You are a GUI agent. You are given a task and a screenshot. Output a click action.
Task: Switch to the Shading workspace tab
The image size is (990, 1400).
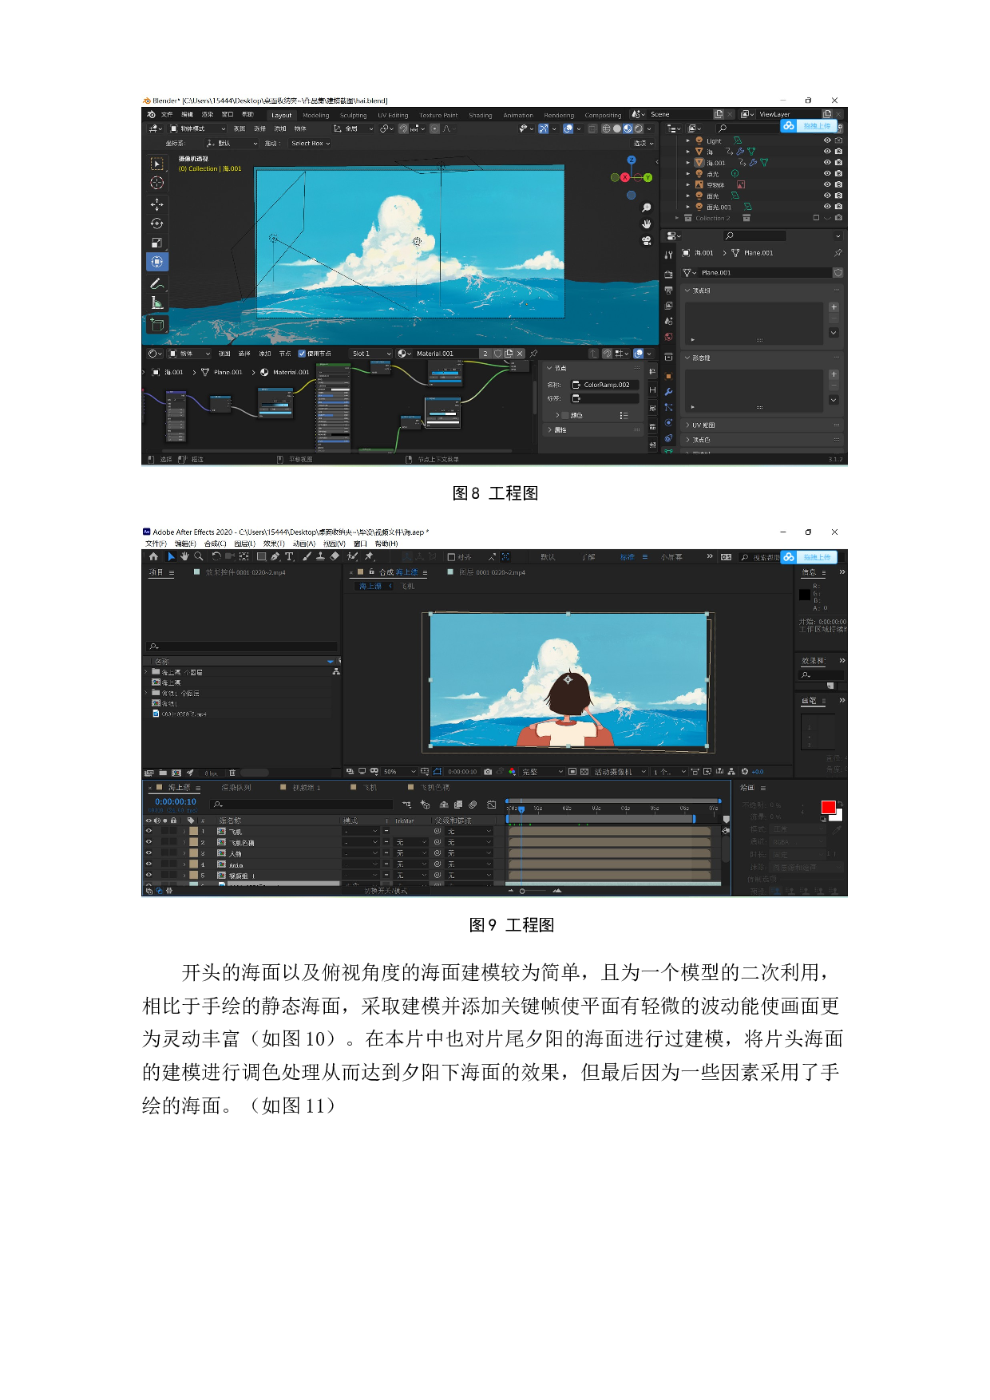480,115
